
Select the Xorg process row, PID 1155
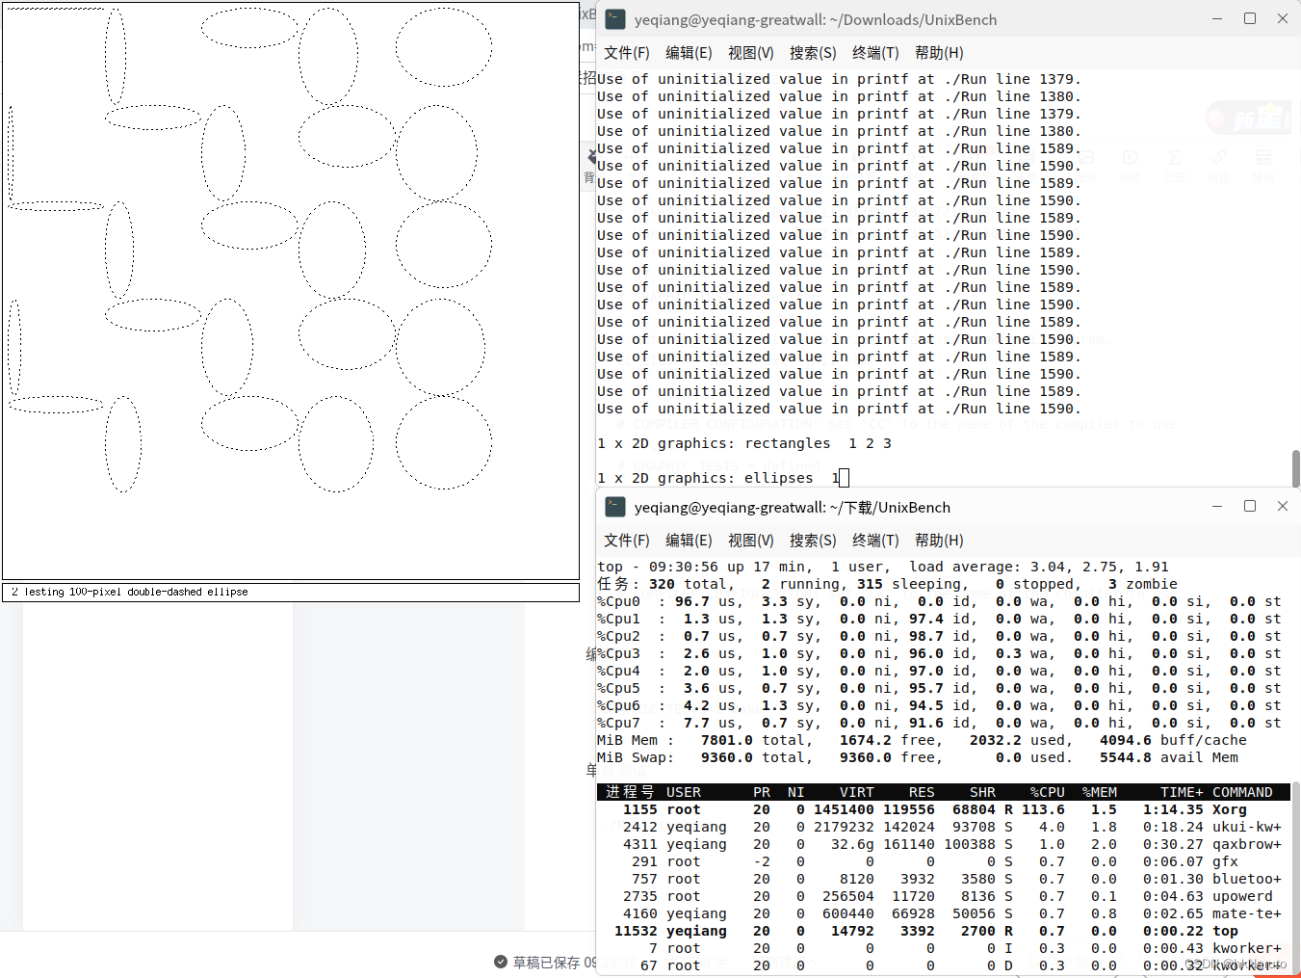[944, 809]
